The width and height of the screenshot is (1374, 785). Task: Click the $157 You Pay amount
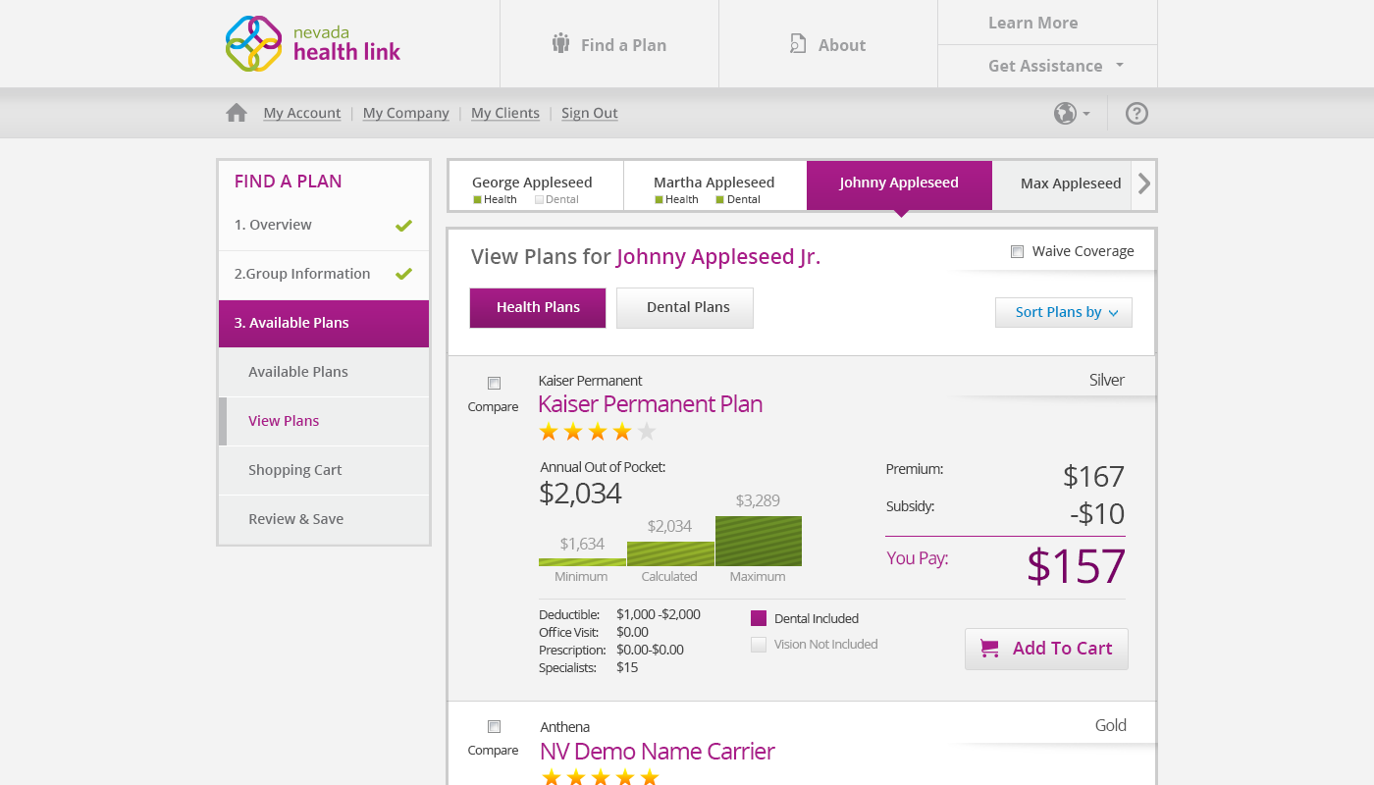(x=1076, y=567)
